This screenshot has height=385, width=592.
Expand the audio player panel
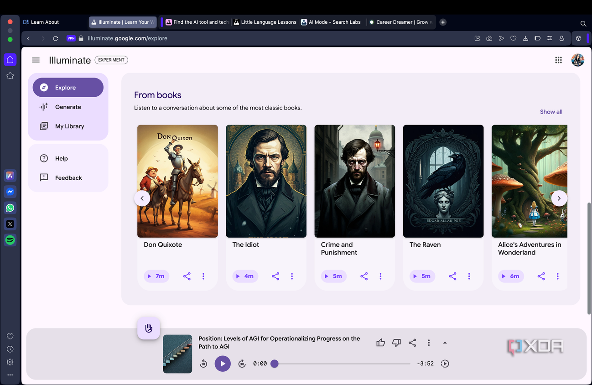445,343
